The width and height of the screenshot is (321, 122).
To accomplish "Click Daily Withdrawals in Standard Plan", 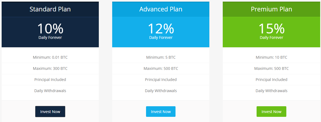I will coord(50,91).
